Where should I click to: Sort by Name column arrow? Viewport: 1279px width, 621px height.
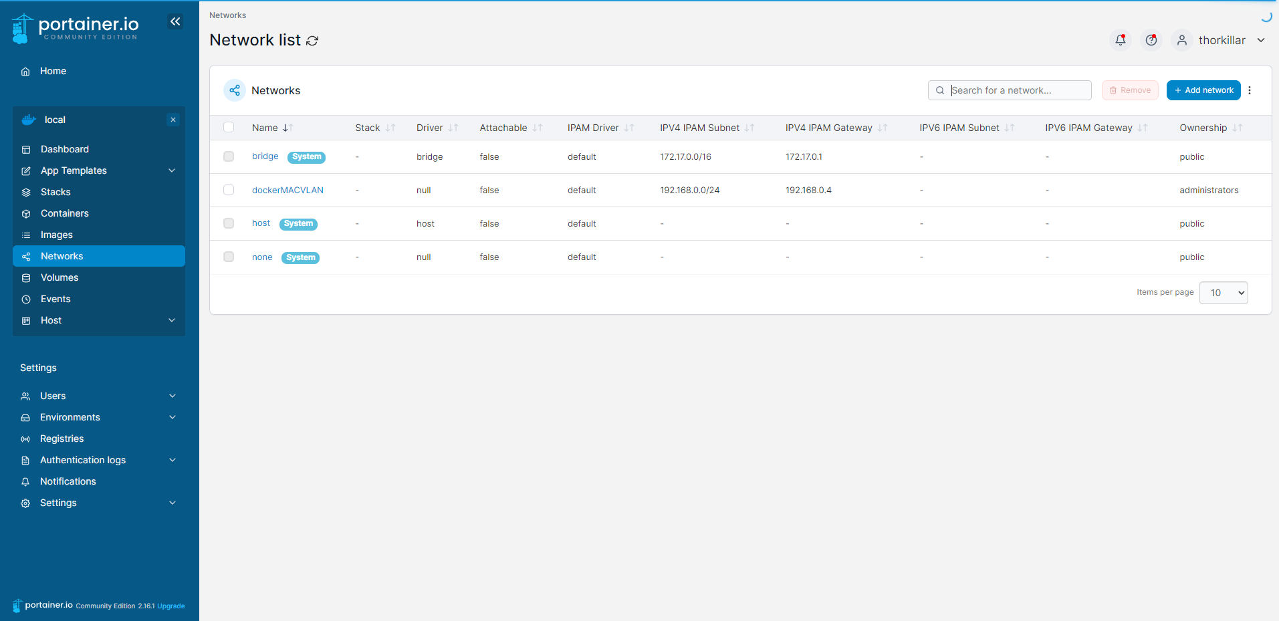click(288, 128)
